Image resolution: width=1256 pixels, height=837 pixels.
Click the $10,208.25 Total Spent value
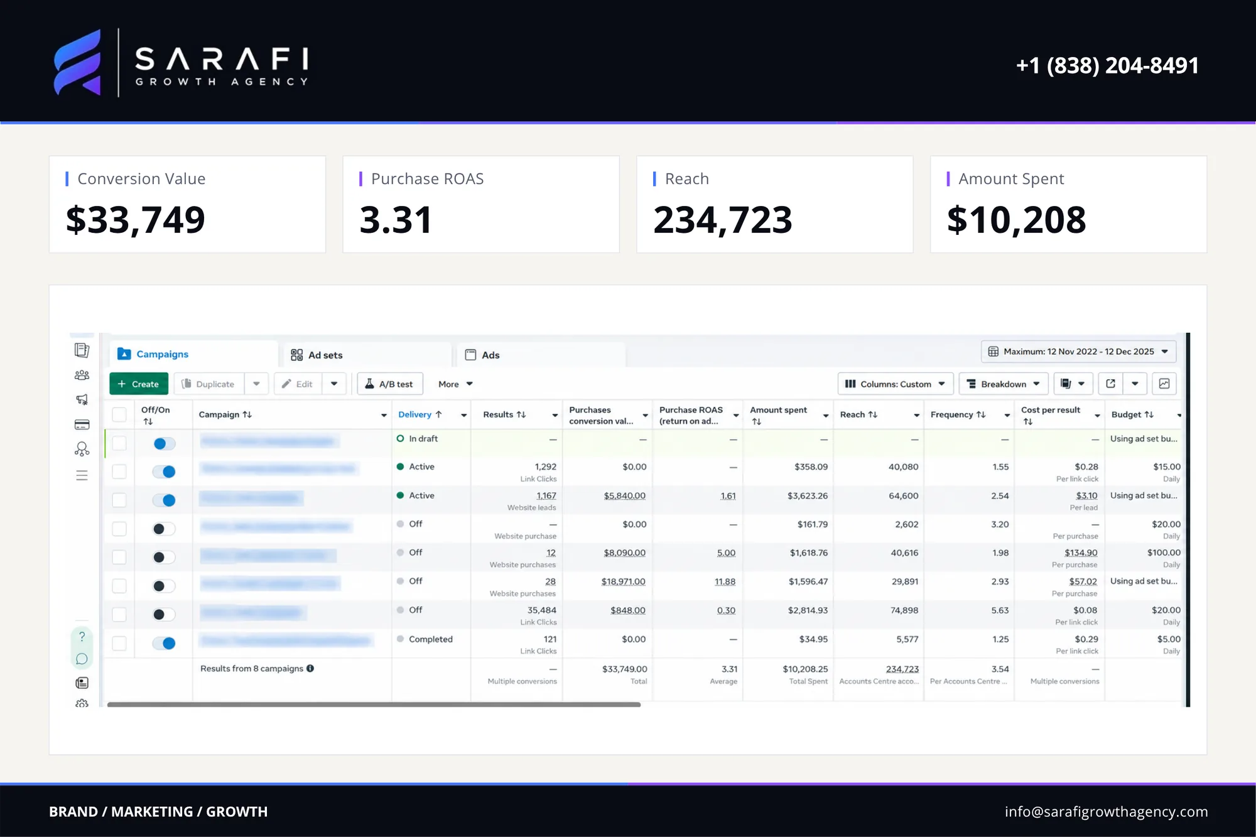pos(805,669)
